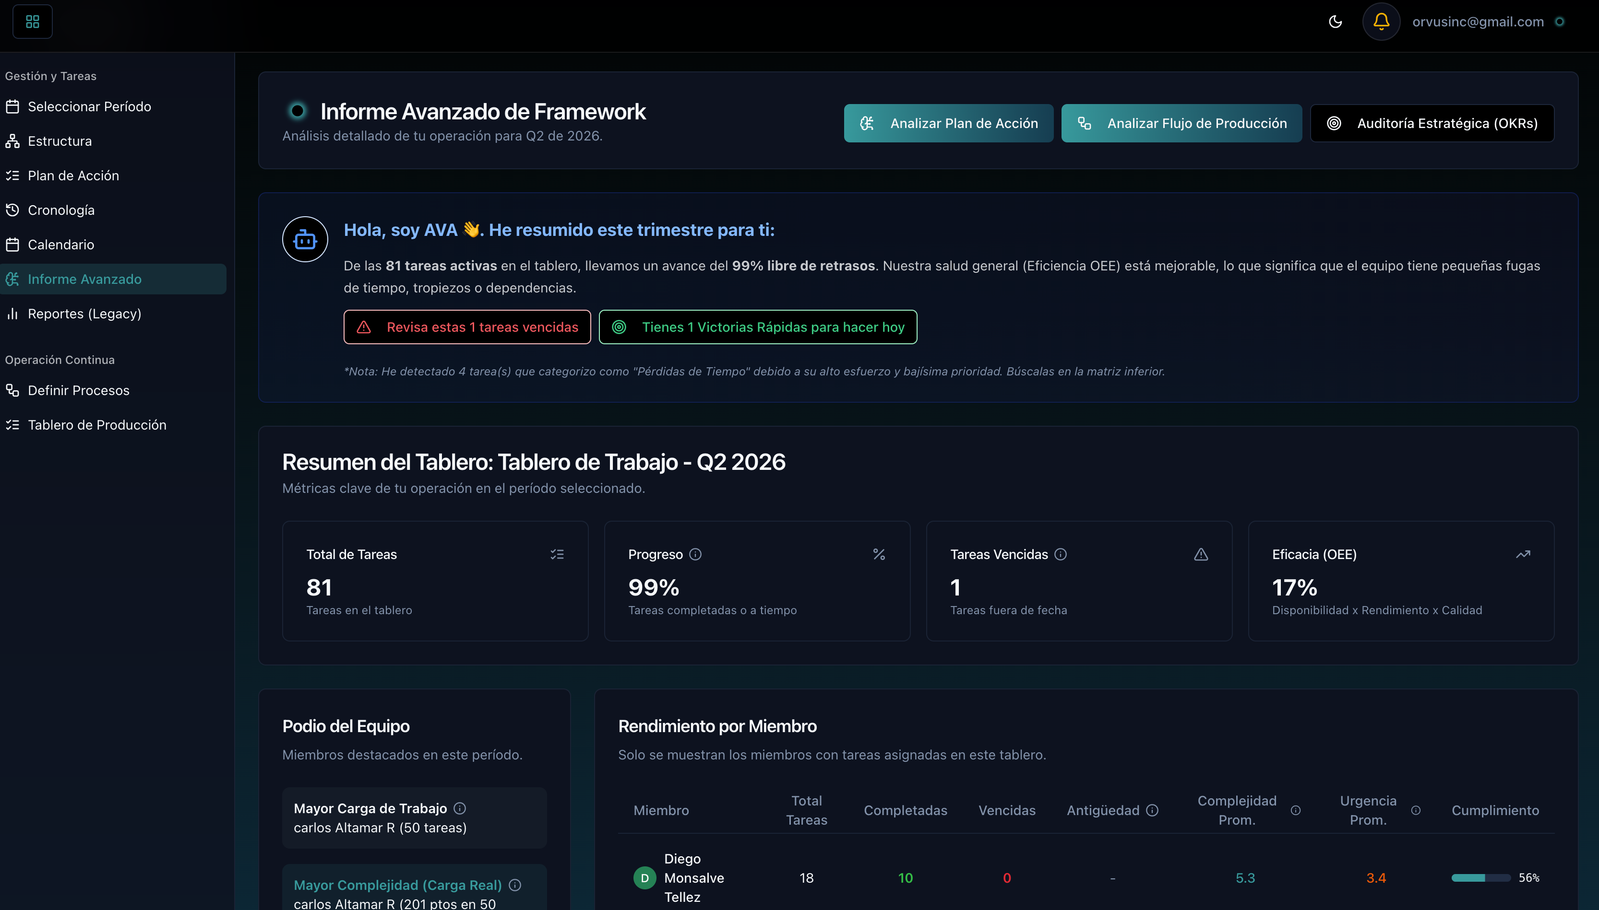Click the calendar icon beside Seleccionar Período

point(12,107)
